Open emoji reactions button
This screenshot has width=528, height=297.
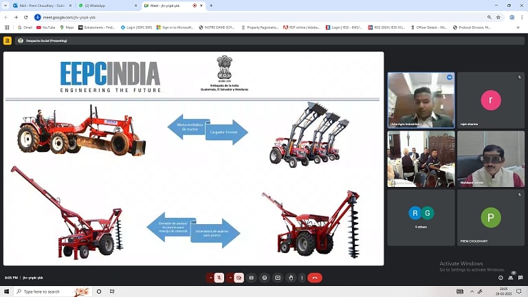(x=265, y=278)
